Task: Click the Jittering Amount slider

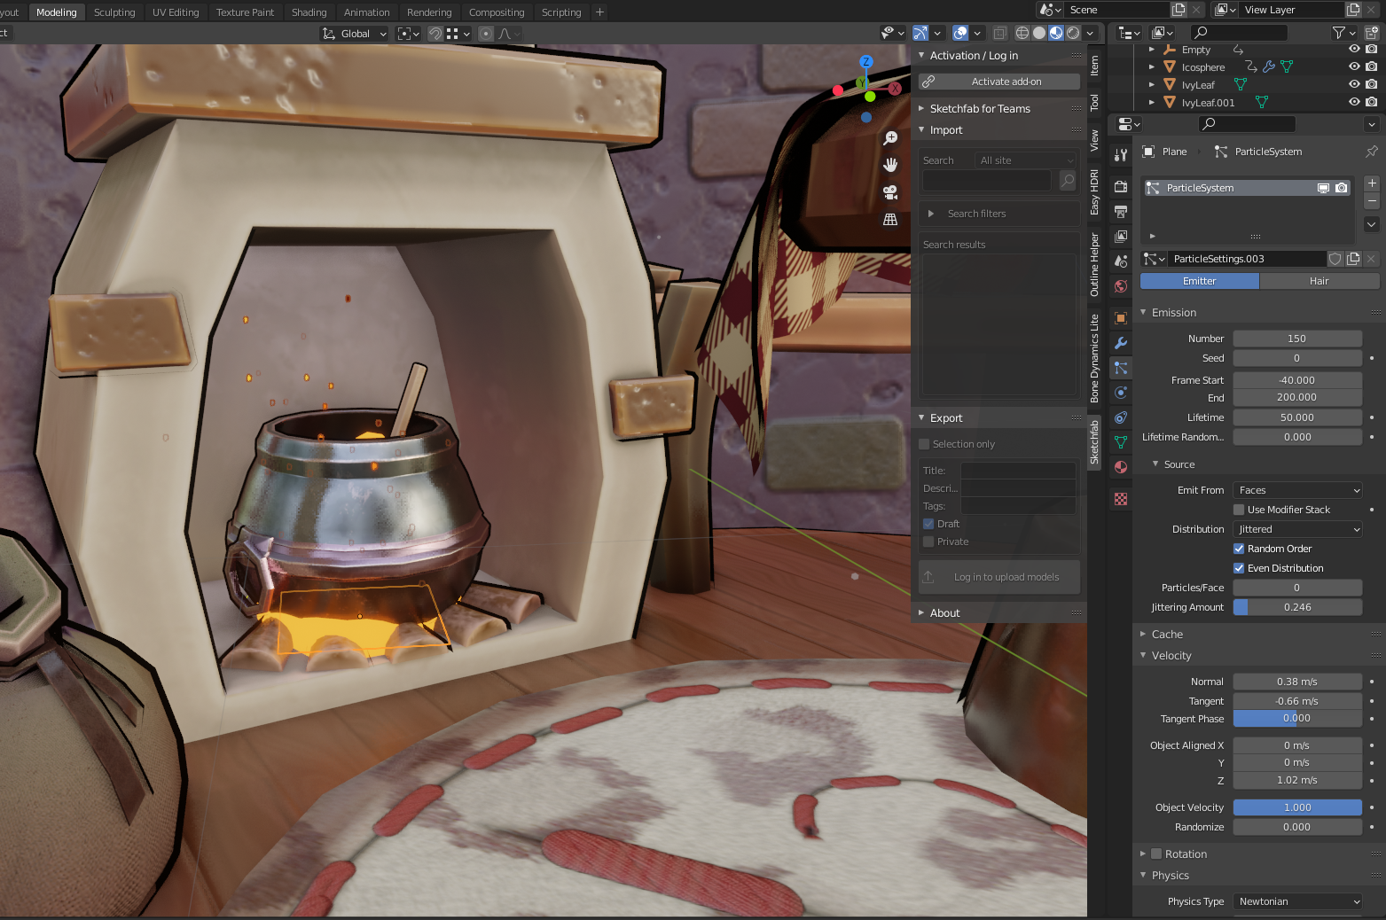Action: pyautogui.click(x=1297, y=607)
